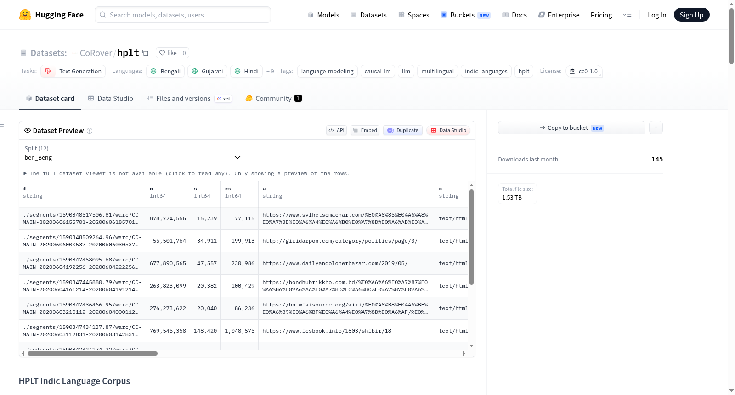Copy dataset name with the copy icon
Screen dimensions: 735x395
click(145, 53)
